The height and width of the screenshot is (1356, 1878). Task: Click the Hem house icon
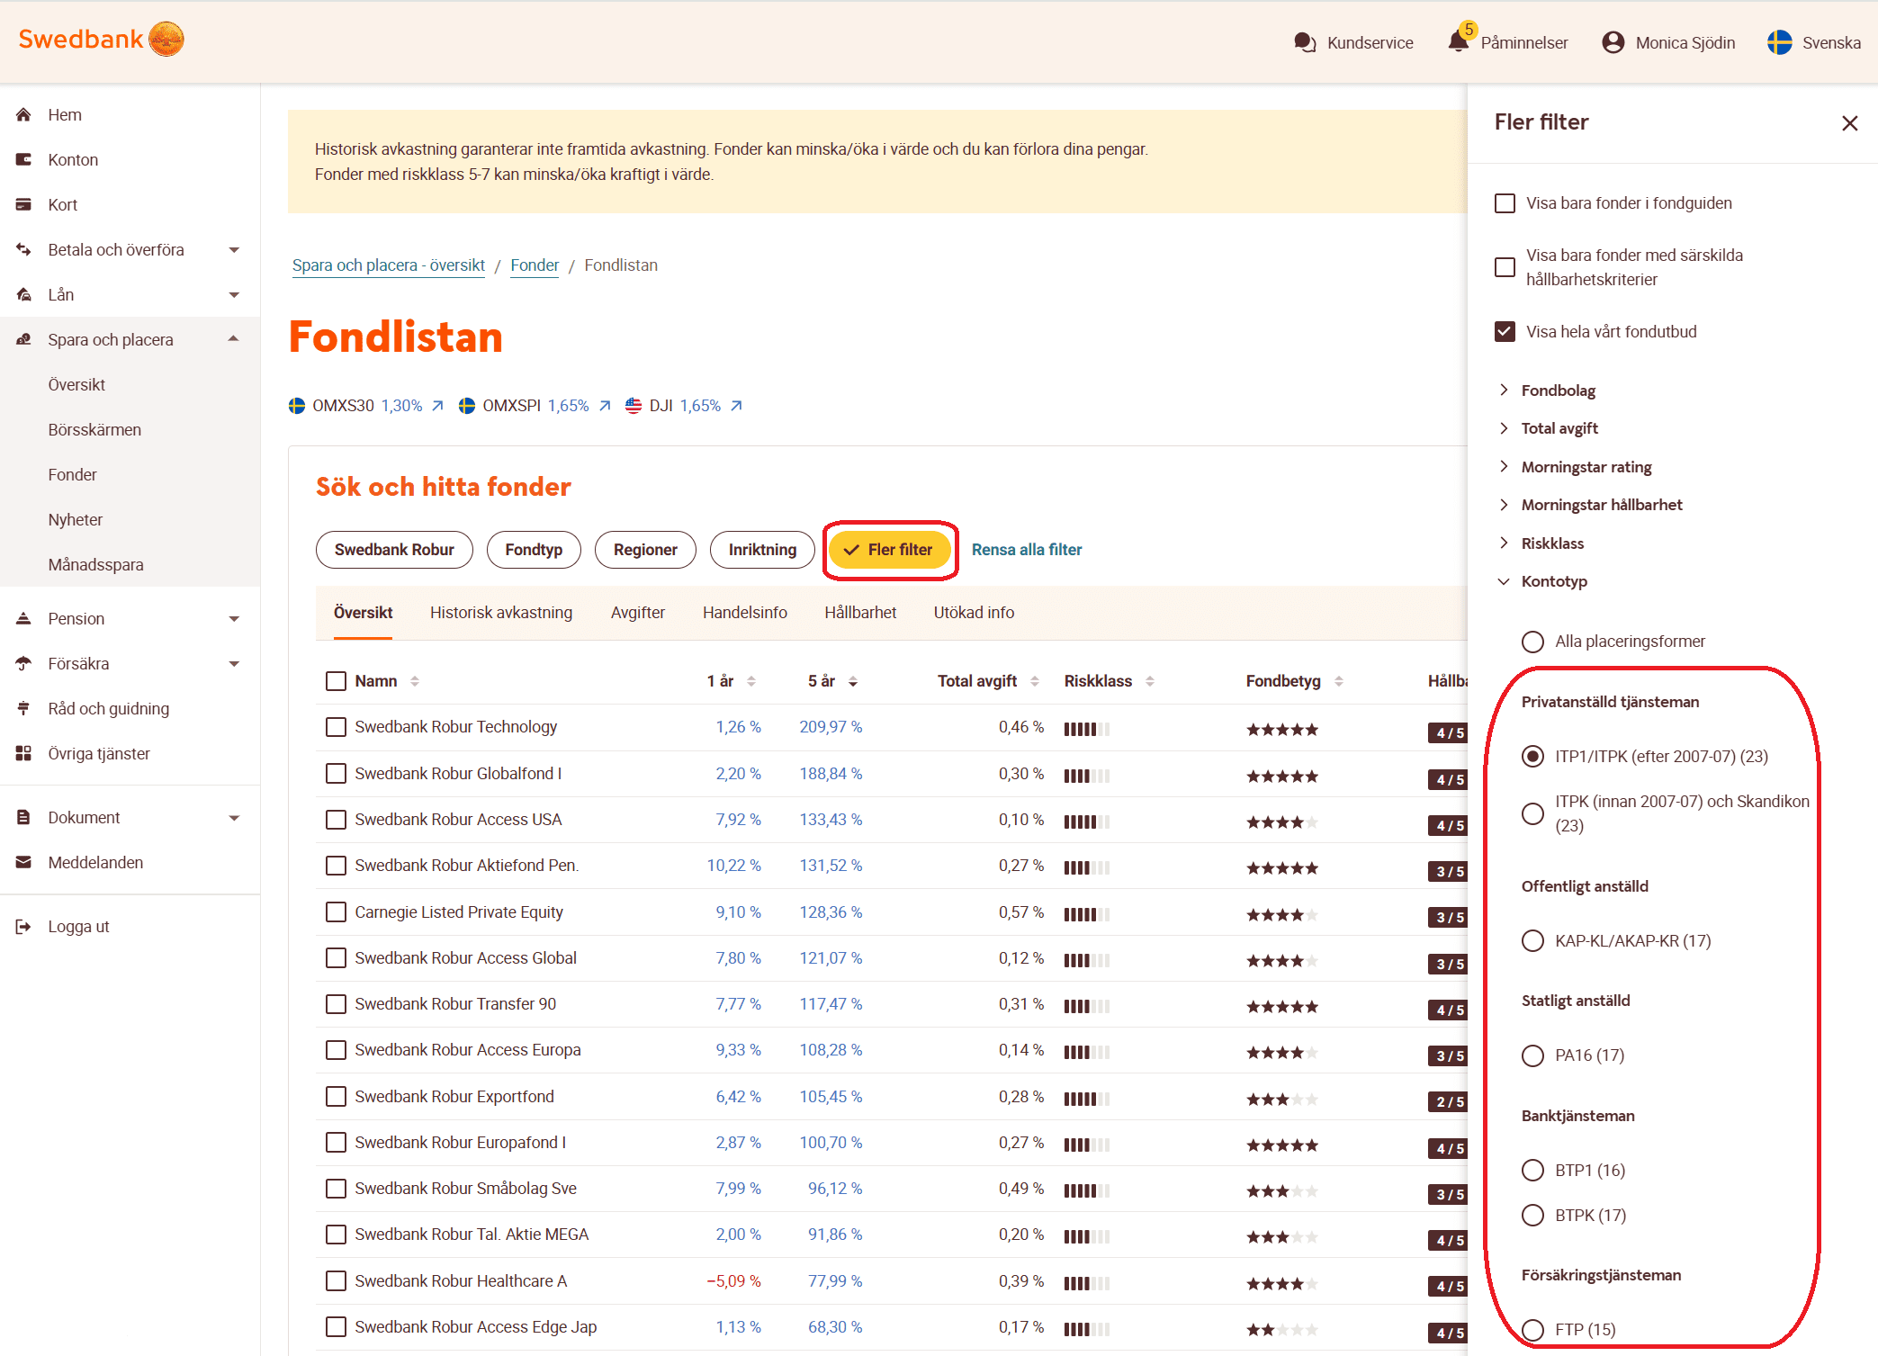pyautogui.click(x=24, y=114)
